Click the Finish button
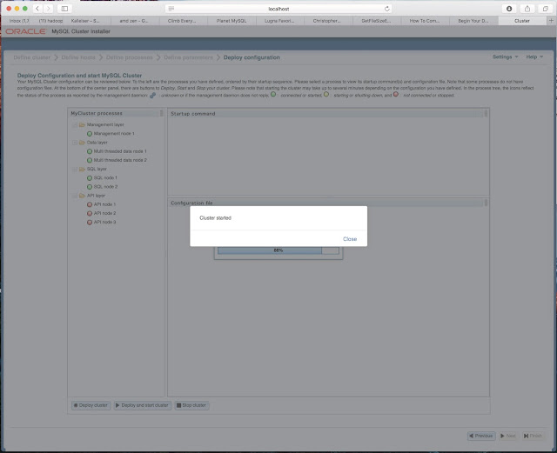Image resolution: width=557 pixels, height=453 pixels. (x=533, y=436)
